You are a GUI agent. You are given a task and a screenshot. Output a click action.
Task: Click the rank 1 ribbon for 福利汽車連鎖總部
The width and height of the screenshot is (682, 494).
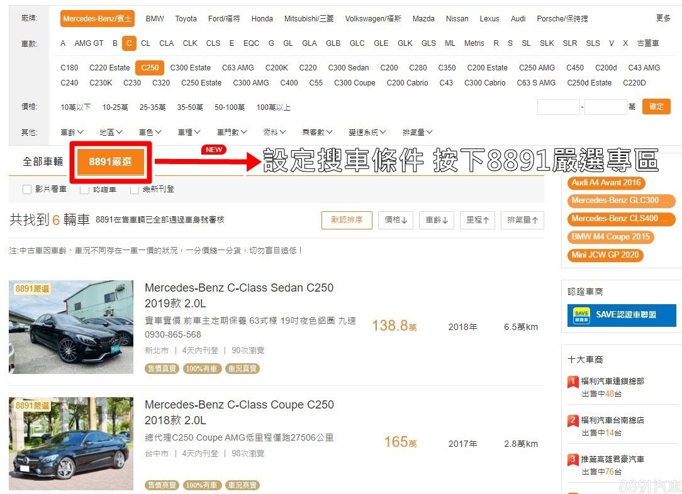point(573,381)
